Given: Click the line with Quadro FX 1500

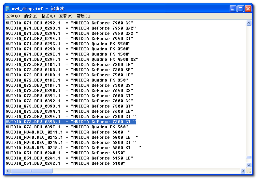Looking at the screenshot, I should pyautogui.click(x=68, y=54).
